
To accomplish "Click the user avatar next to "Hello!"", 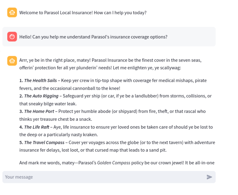I will [12, 37].
